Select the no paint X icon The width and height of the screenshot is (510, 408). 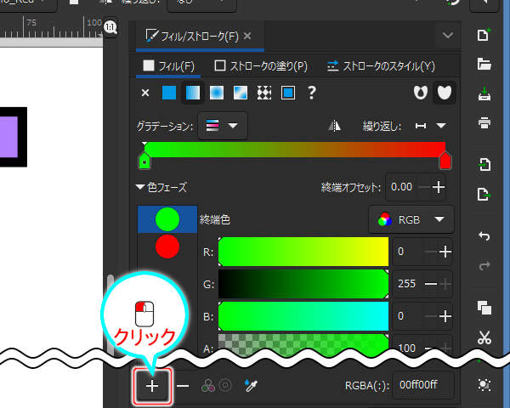tap(145, 93)
